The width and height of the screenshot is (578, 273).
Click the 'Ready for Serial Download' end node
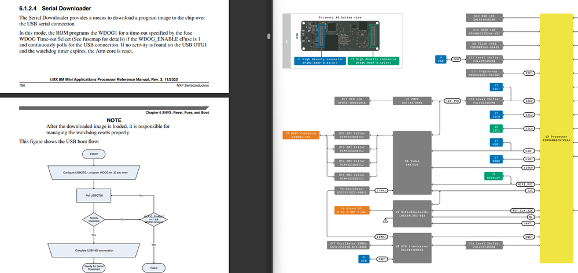[94, 268]
